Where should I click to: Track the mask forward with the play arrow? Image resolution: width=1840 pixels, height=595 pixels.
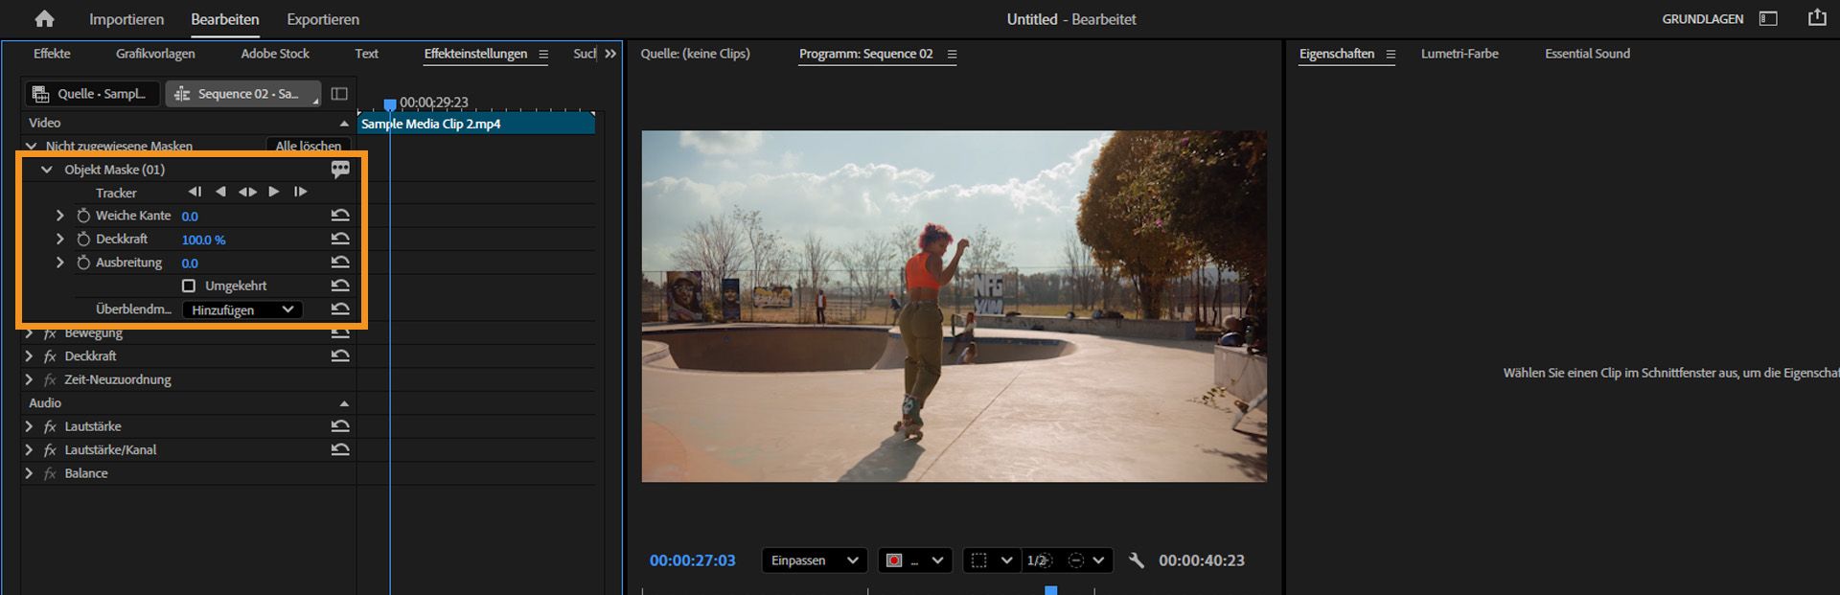click(x=274, y=192)
